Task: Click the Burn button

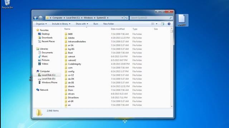Action: pyautogui.click(x=96, y=24)
